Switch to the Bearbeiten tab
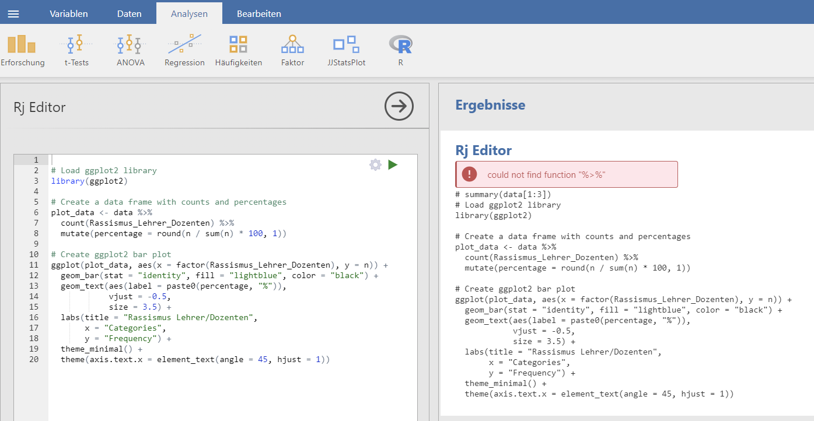 259,13
